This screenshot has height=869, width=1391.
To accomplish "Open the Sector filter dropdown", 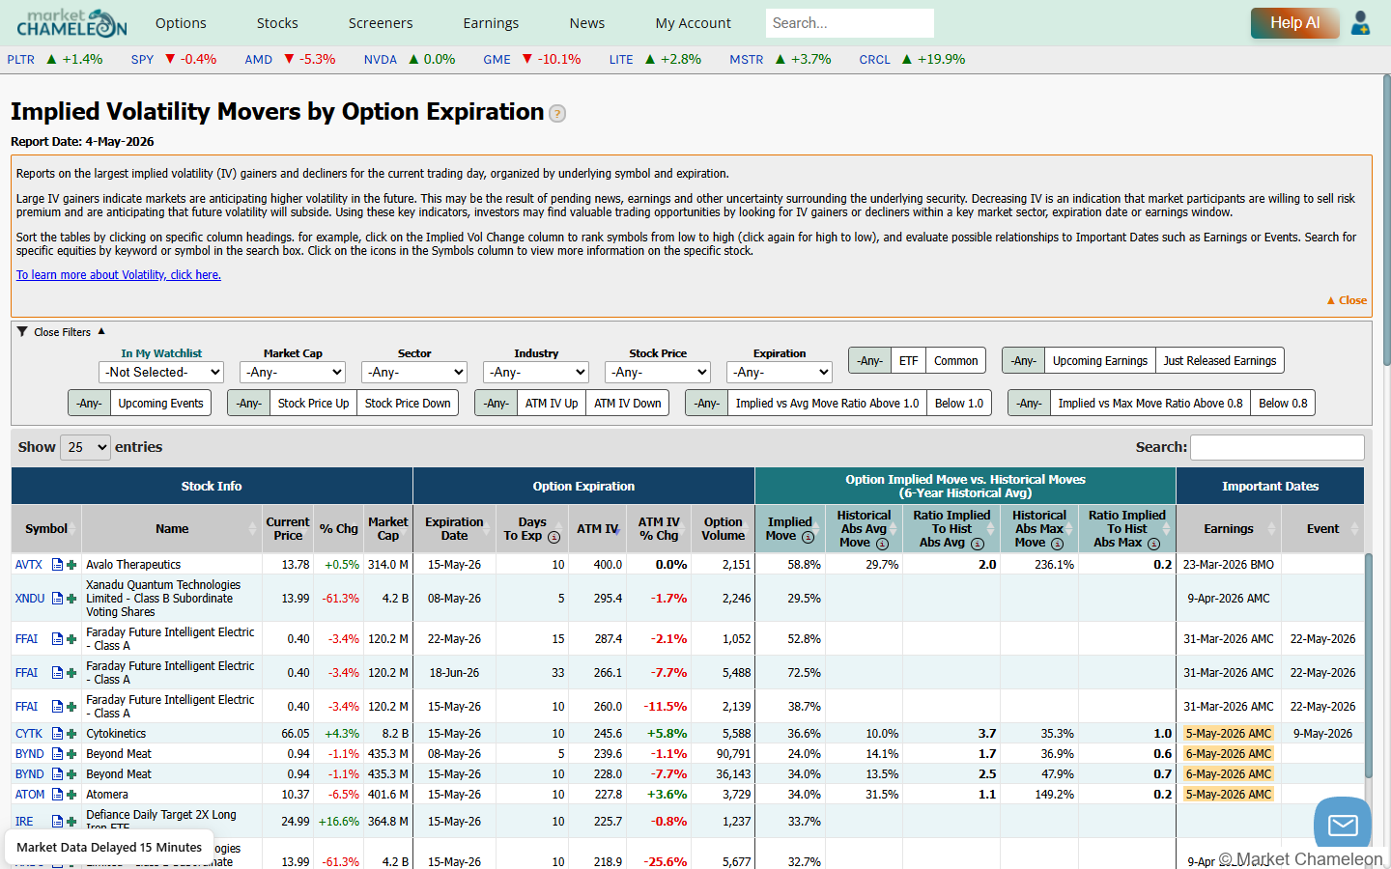I will pos(414,372).
